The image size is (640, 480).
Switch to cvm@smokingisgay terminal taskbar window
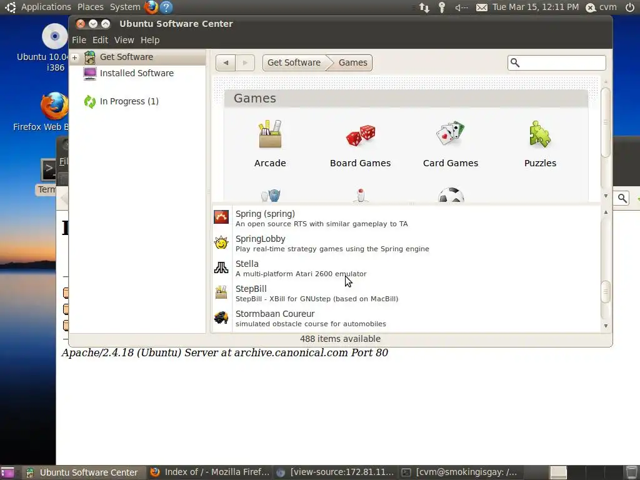click(x=461, y=472)
